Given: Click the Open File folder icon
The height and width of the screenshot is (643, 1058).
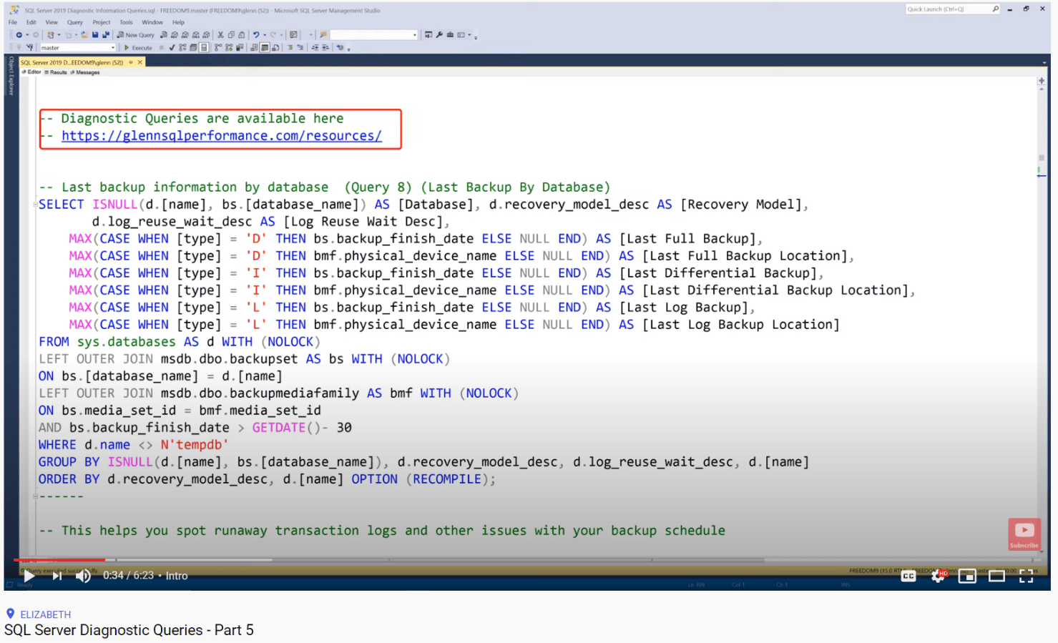Looking at the screenshot, I should [84, 34].
